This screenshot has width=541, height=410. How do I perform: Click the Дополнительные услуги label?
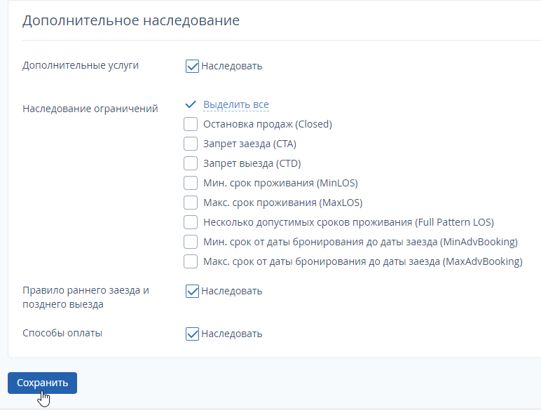pos(81,65)
